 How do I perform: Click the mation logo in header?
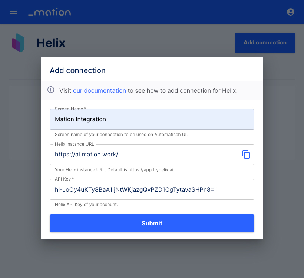pyautogui.click(x=50, y=12)
